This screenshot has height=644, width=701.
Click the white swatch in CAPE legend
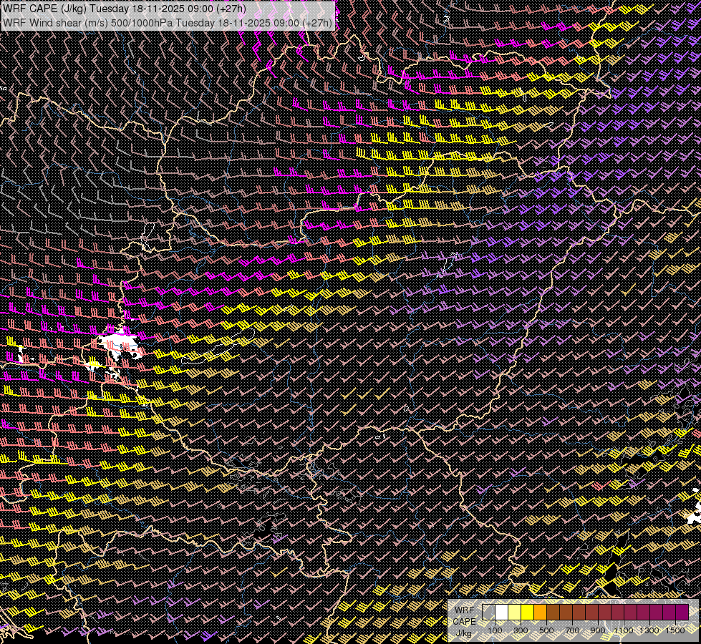[502, 612]
